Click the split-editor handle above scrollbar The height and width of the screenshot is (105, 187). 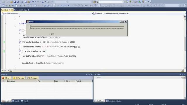point(185,16)
